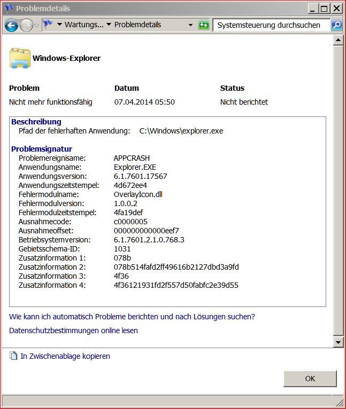Click the Ausnahmecode: label
This screenshot has width=346, height=409.
45,222
